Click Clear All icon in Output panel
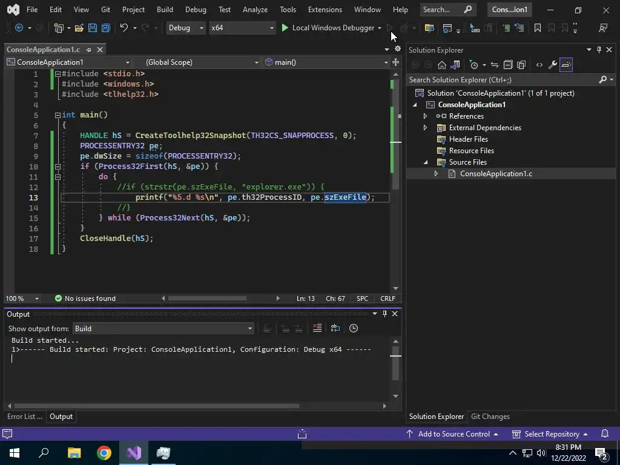 point(317,328)
